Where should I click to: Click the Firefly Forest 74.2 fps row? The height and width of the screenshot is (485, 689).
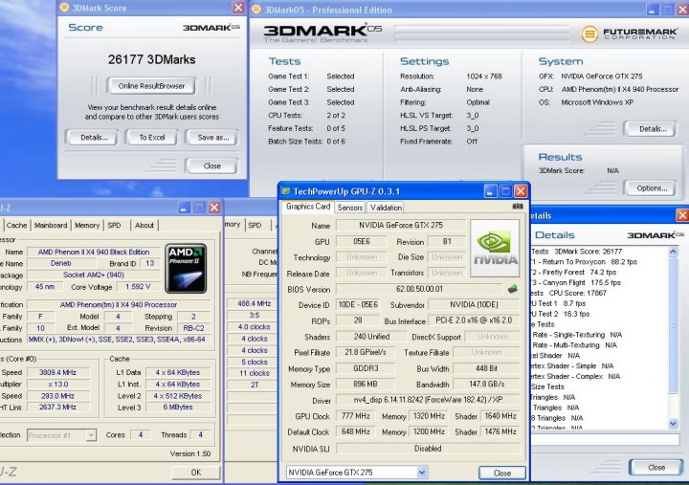[x=572, y=273]
